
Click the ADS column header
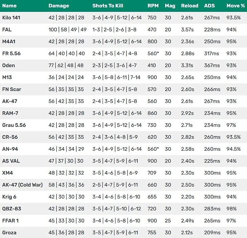[x=209, y=6]
